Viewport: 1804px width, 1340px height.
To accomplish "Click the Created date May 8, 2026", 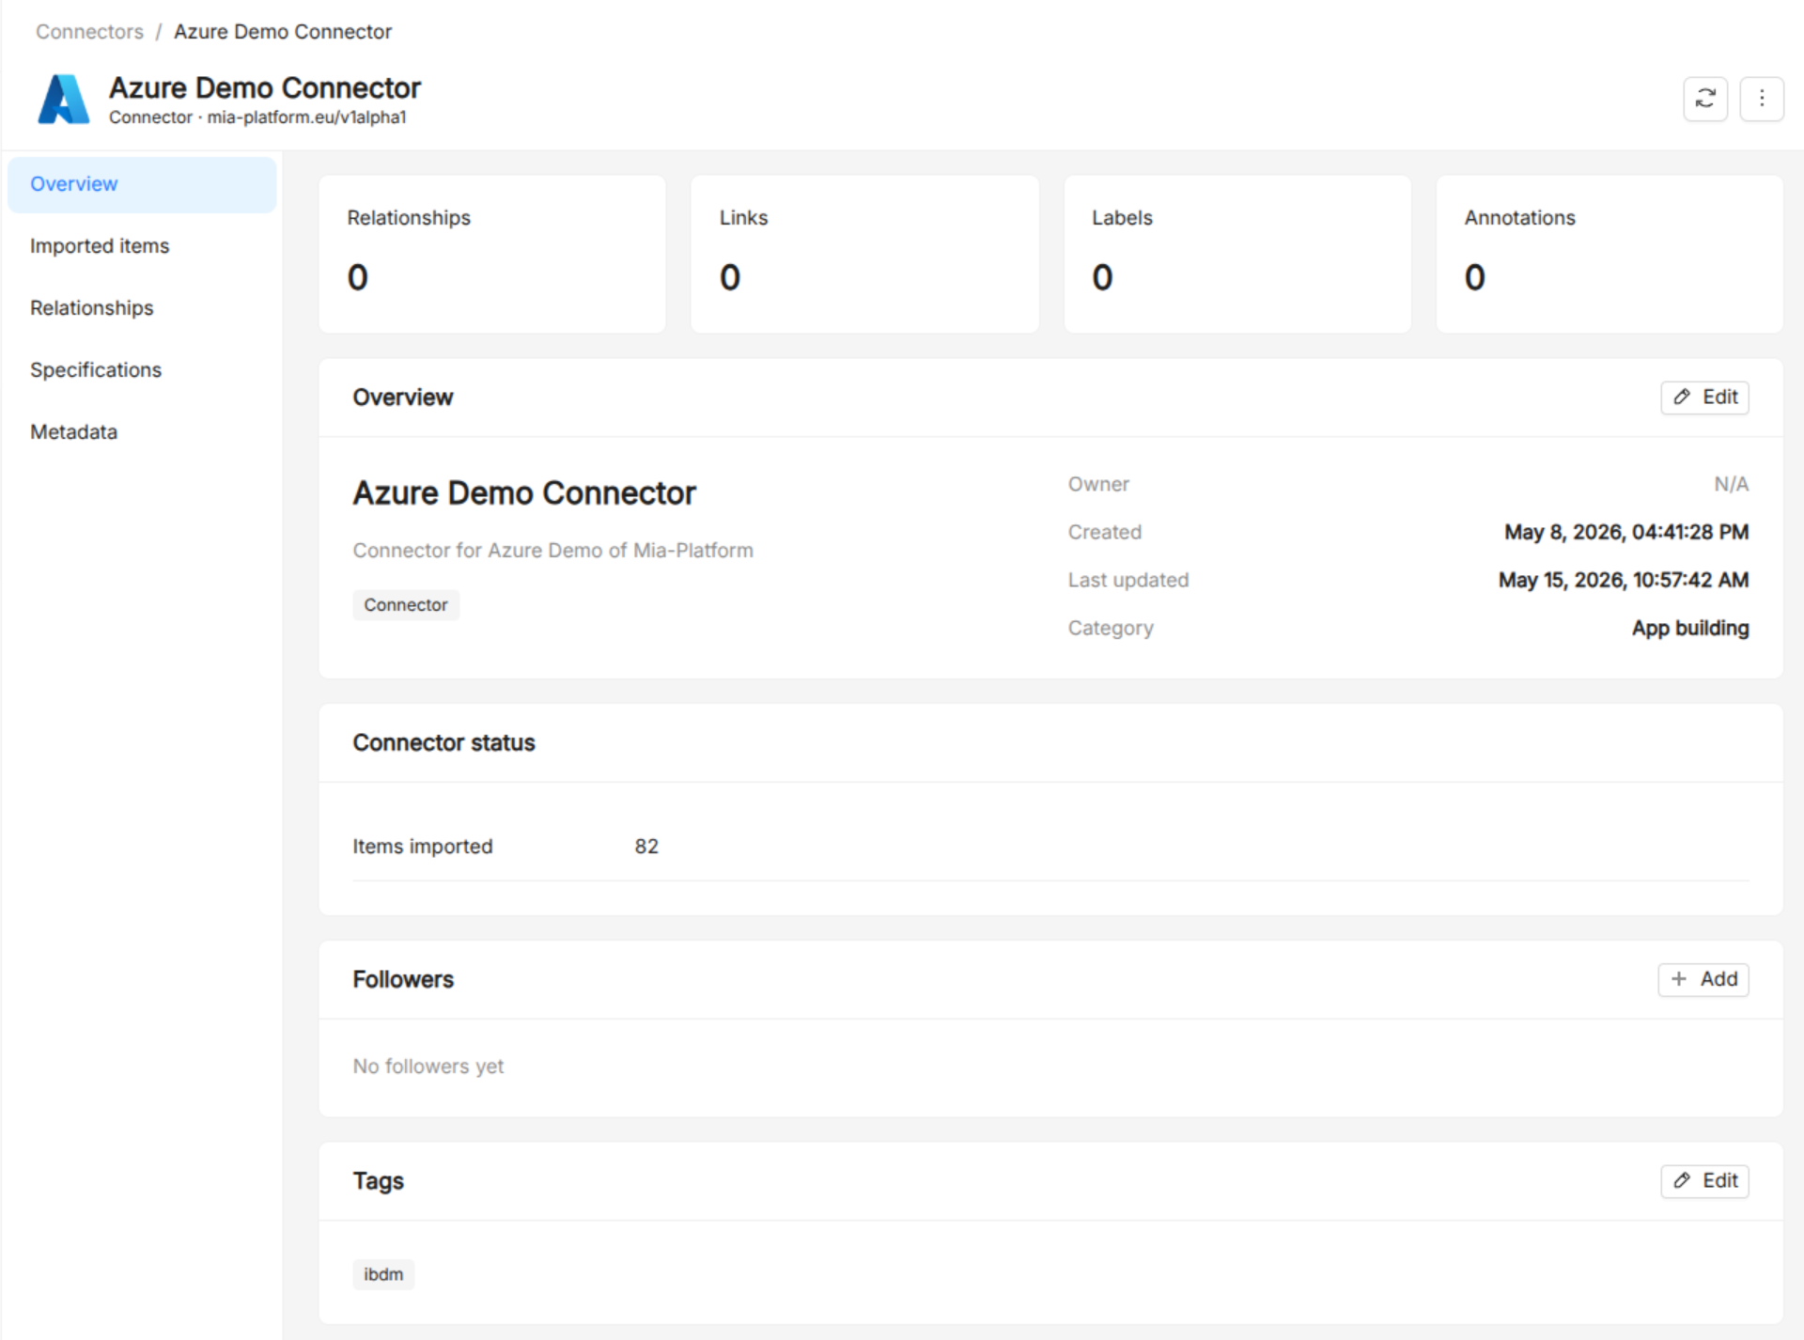I will (1626, 533).
